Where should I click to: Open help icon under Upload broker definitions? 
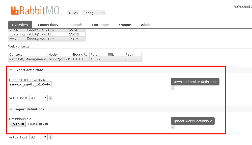173,127
